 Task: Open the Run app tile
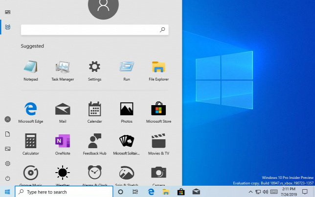tap(127, 68)
